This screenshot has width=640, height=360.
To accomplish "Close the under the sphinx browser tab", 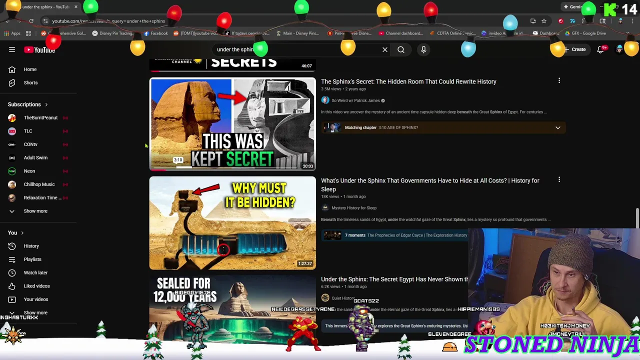I will (x=76, y=7).
